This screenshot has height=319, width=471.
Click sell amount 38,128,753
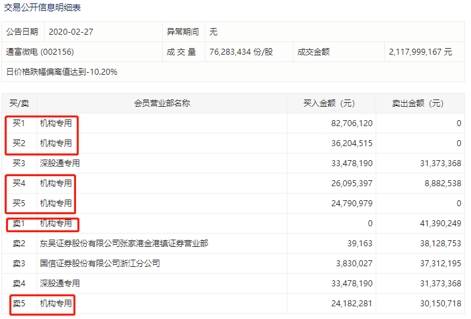coord(440,244)
